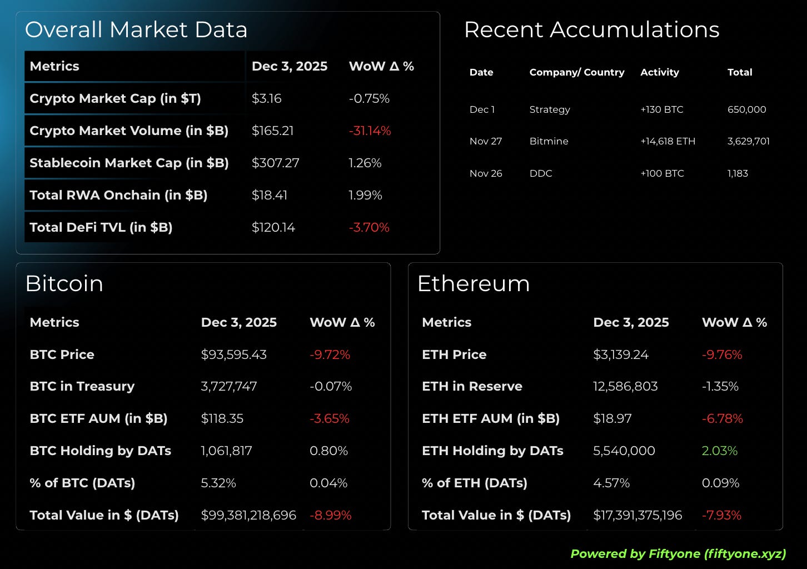The image size is (807, 569).
Task: Click the ETH Price value $3,139.24
Action: [620, 355]
